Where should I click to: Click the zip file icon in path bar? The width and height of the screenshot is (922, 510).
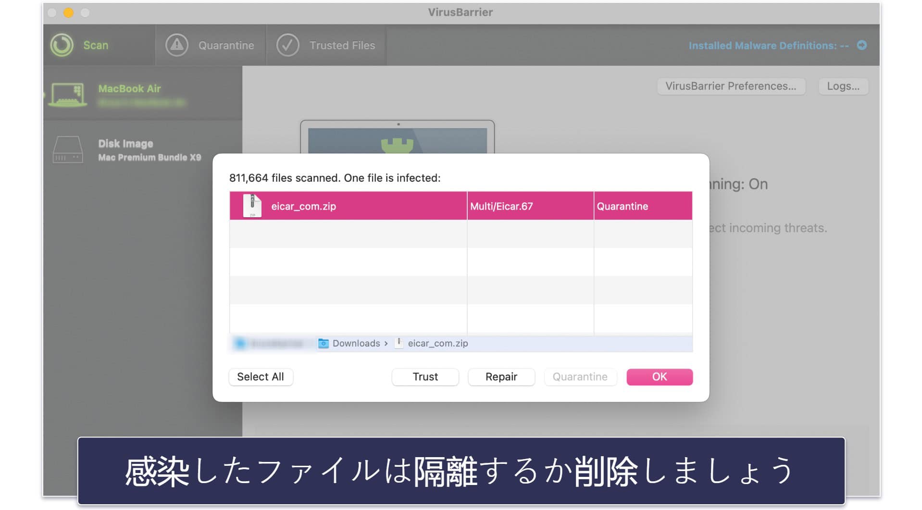pyautogui.click(x=399, y=343)
